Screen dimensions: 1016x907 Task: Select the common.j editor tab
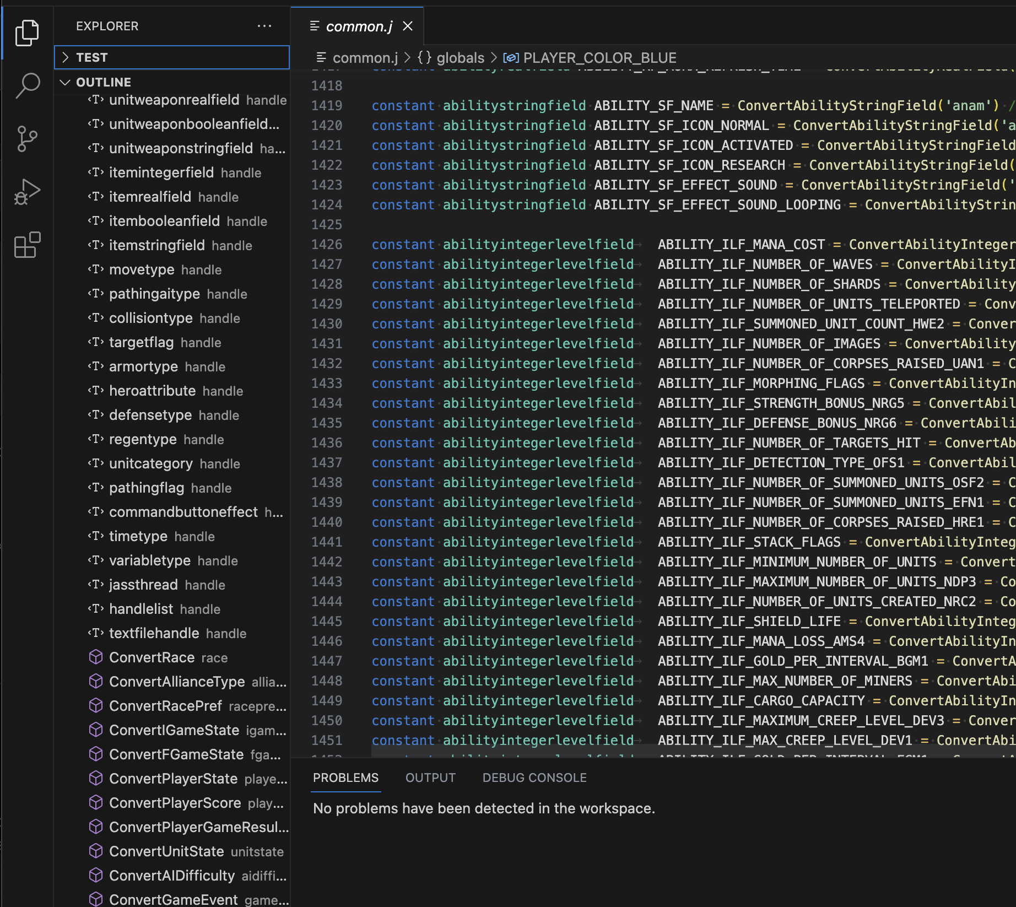click(x=359, y=26)
